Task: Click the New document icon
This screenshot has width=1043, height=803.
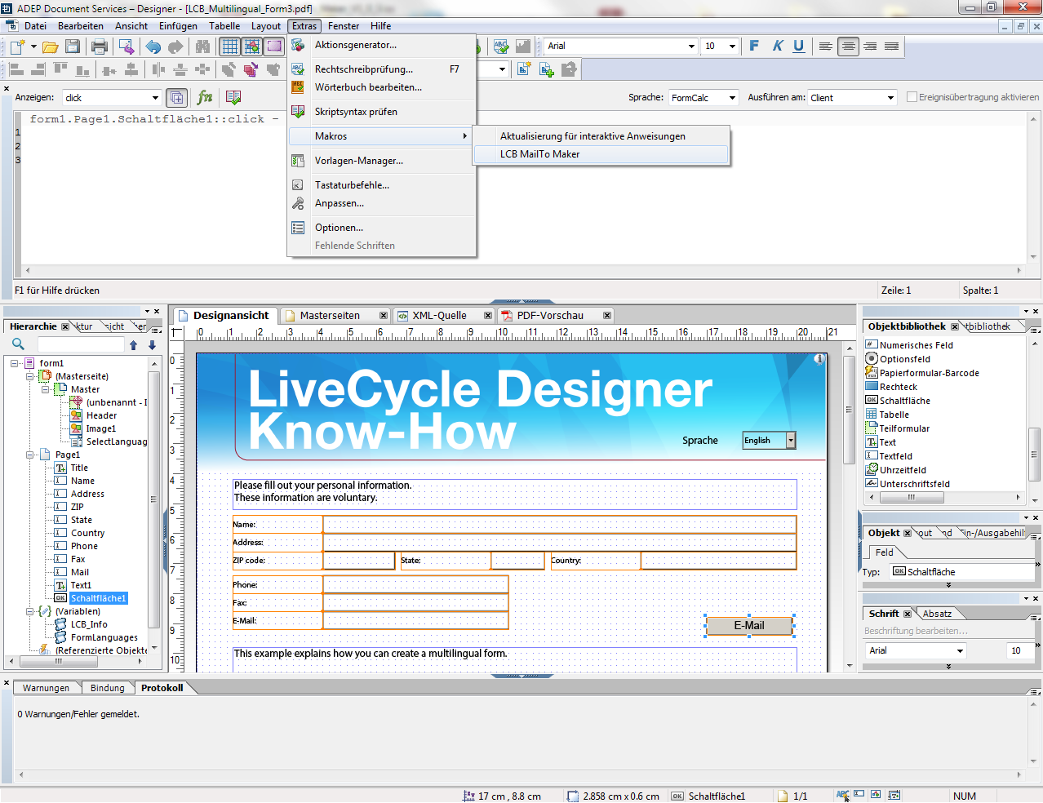Action: coord(17,47)
